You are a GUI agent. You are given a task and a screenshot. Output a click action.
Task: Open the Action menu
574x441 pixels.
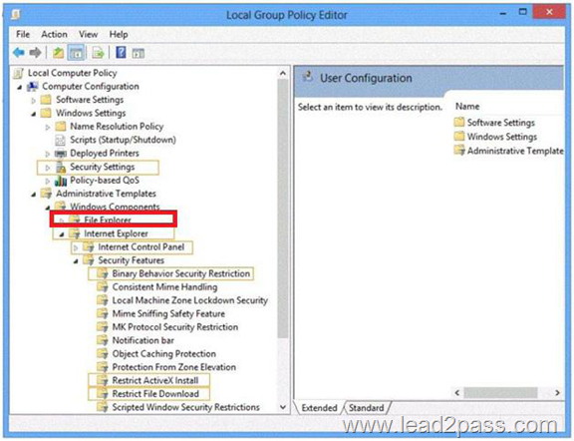pos(54,35)
